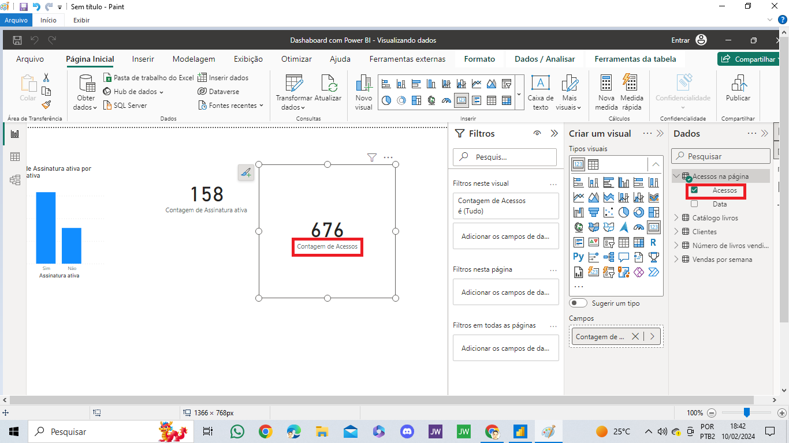Collapse the Filtros pane with double chevron

click(554, 133)
